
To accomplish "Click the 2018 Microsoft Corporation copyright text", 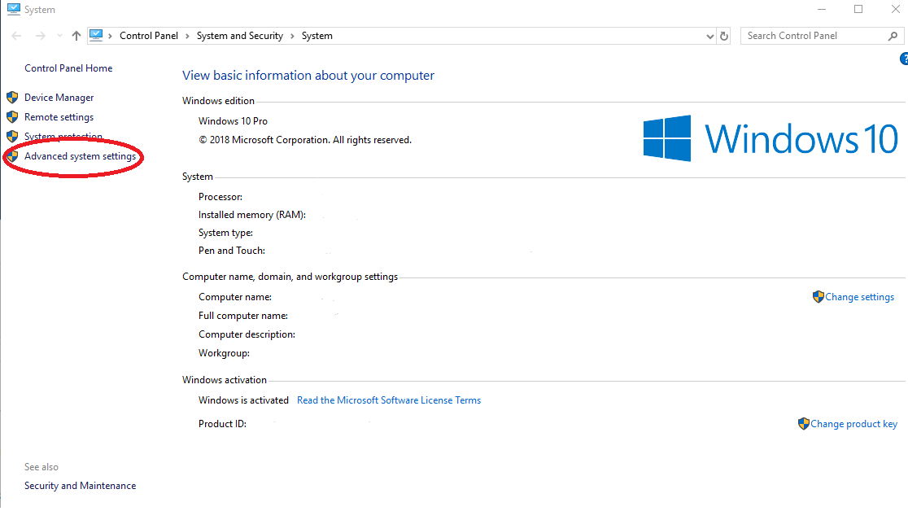I will [305, 140].
